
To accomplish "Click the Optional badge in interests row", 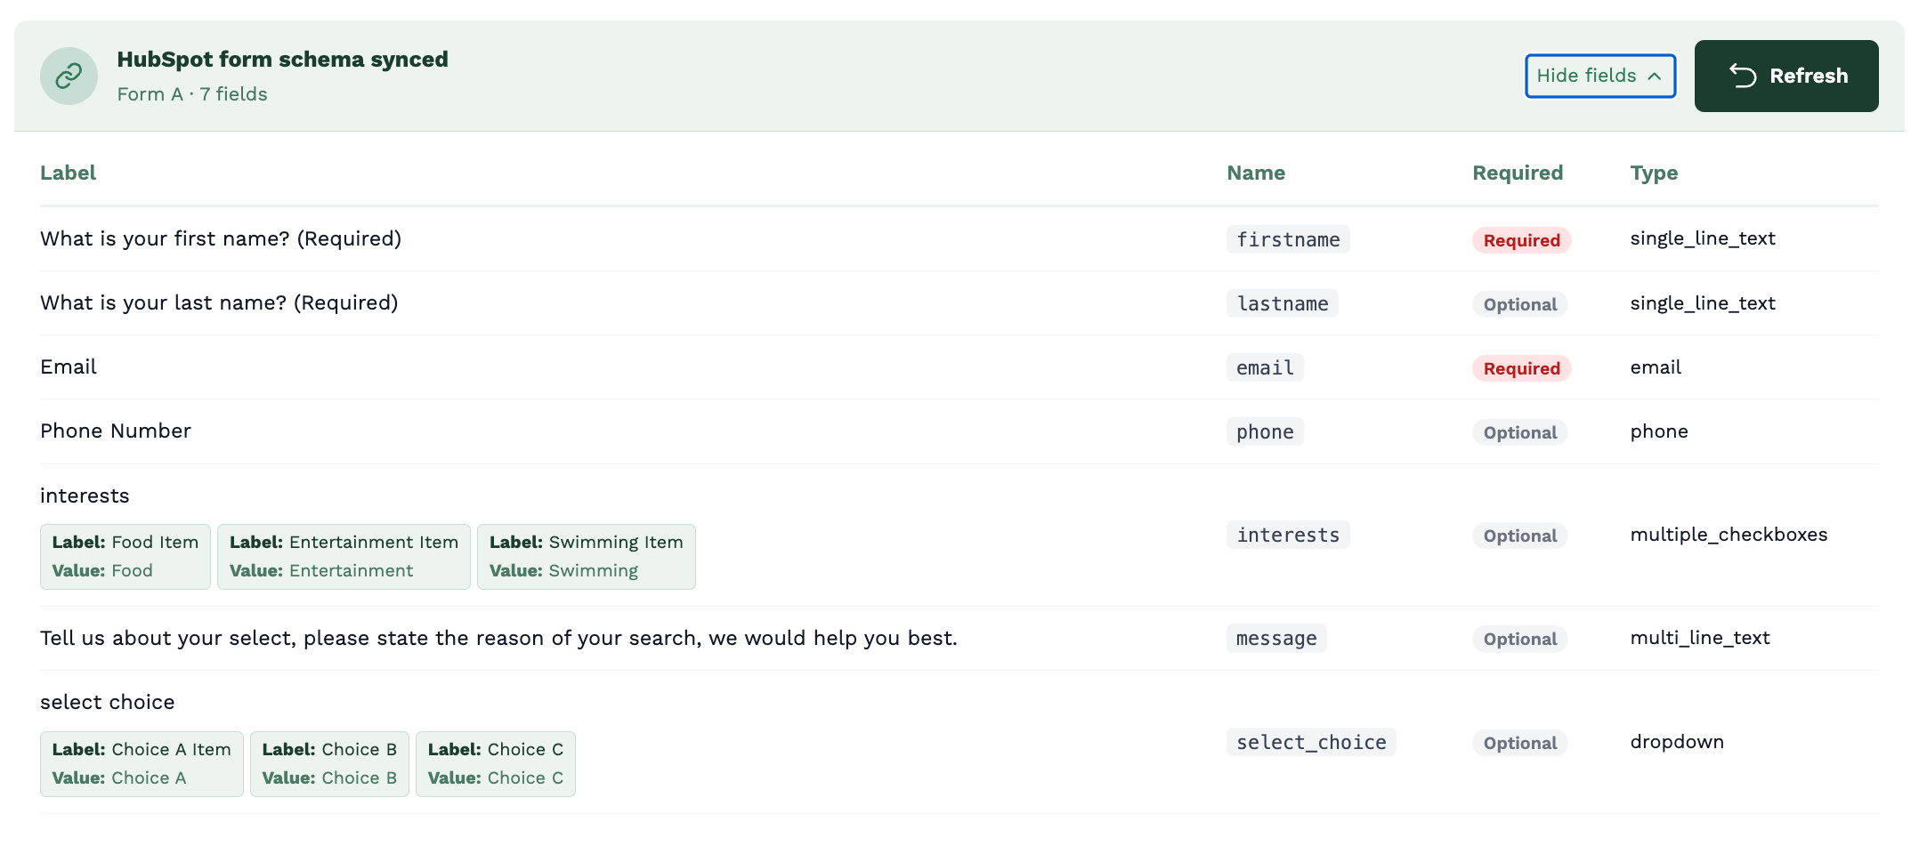I will [1519, 536].
